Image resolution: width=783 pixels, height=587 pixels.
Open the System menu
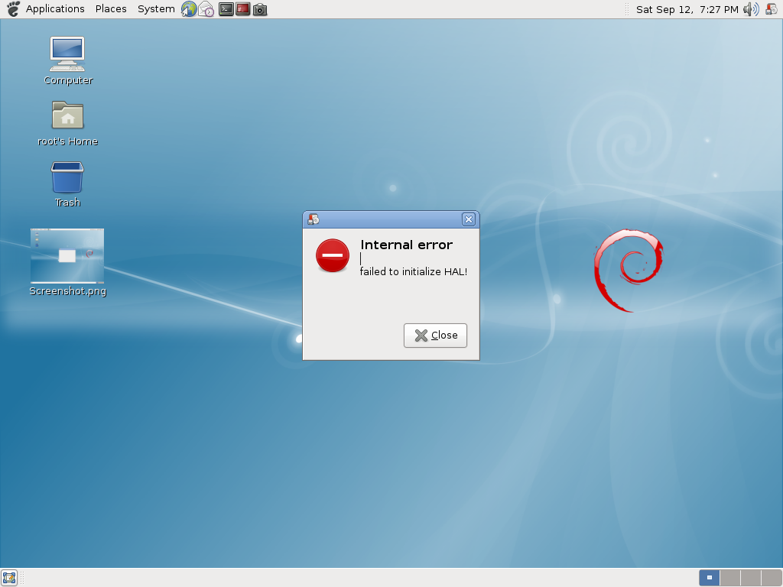point(156,9)
